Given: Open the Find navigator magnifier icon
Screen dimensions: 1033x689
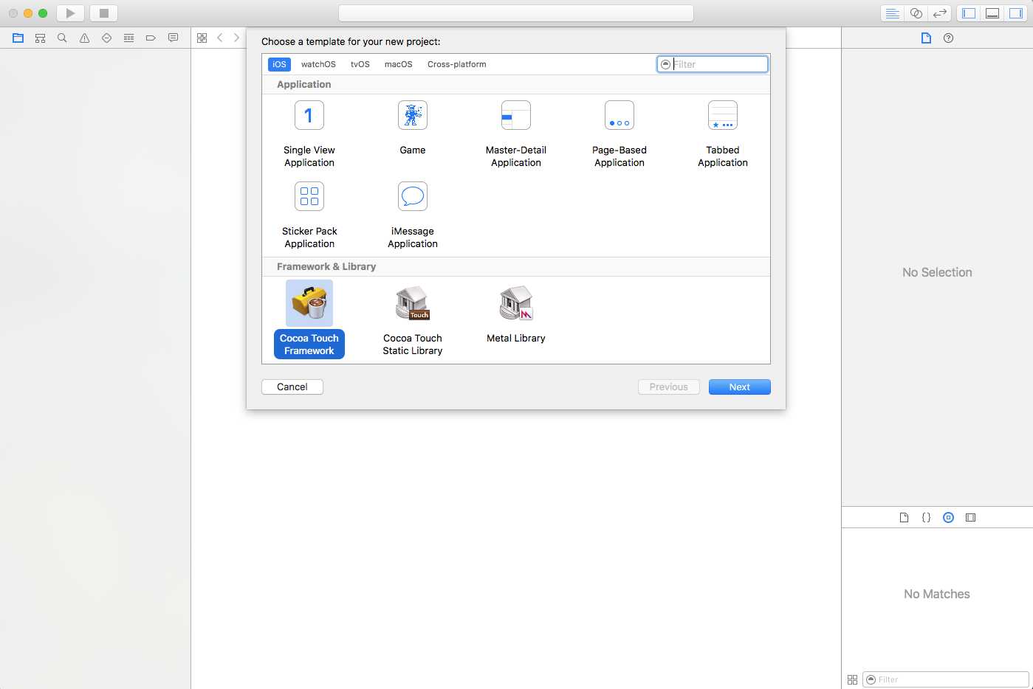Looking at the screenshot, I should point(62,38).
